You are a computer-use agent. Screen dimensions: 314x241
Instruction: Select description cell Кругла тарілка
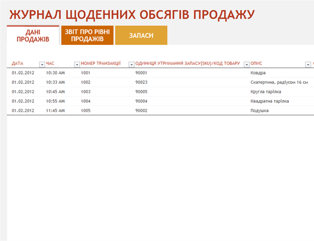click(x=266, y=92)
